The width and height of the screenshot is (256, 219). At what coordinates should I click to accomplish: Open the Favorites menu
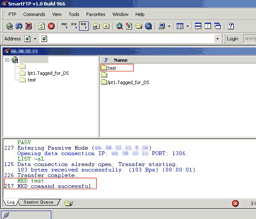(96, 14)
